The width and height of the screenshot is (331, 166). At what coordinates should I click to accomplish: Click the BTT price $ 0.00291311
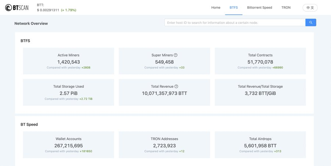point(48,10)
